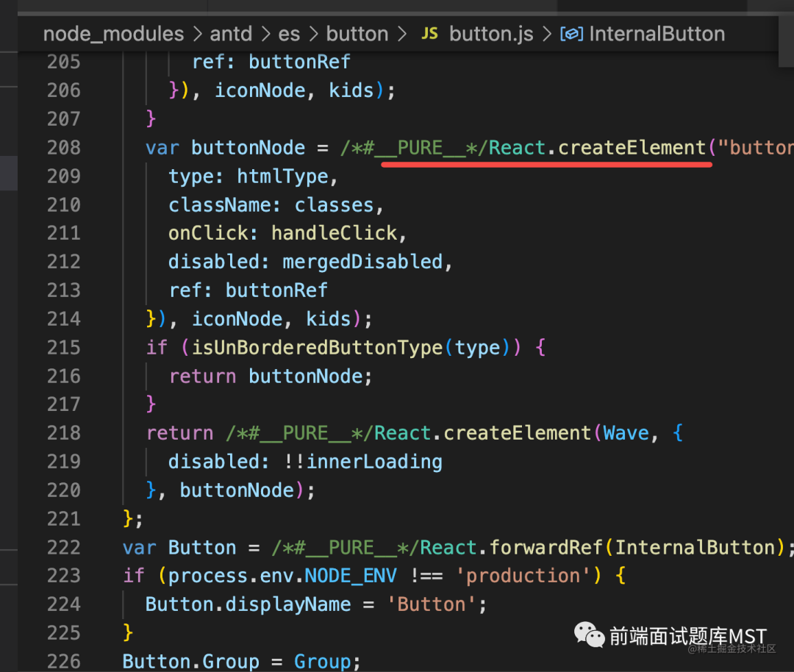794x672 pixels.
Task: Expand the chevron after button folder
Action: 401,34
